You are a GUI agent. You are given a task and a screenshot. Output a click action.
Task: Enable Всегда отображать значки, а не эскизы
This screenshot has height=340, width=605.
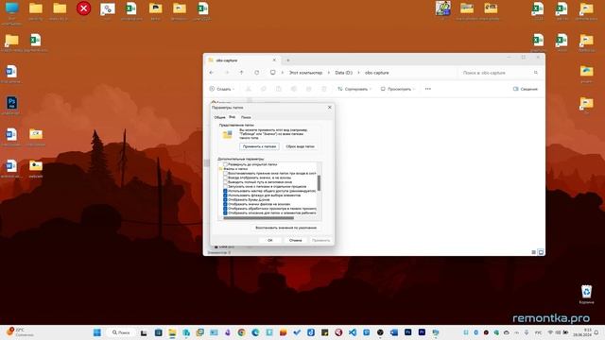point(226,178)
